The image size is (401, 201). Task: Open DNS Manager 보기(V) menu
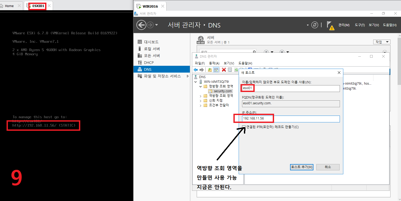pyautogui.click(x=229, y=63)
